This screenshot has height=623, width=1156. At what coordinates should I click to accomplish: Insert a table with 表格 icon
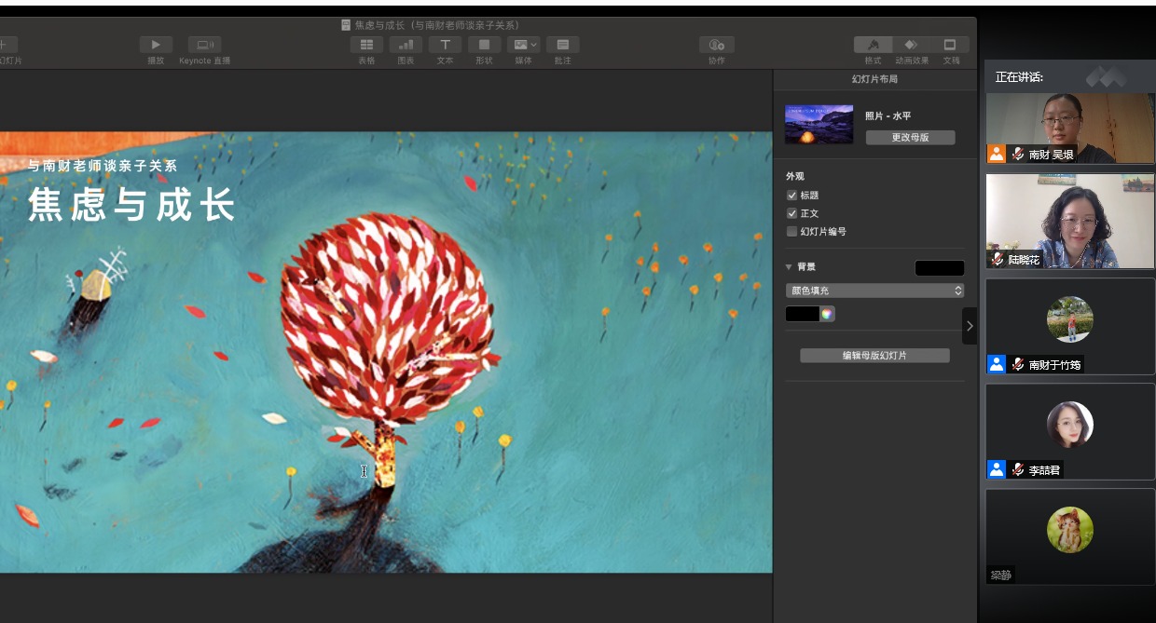tap(366, 45)
